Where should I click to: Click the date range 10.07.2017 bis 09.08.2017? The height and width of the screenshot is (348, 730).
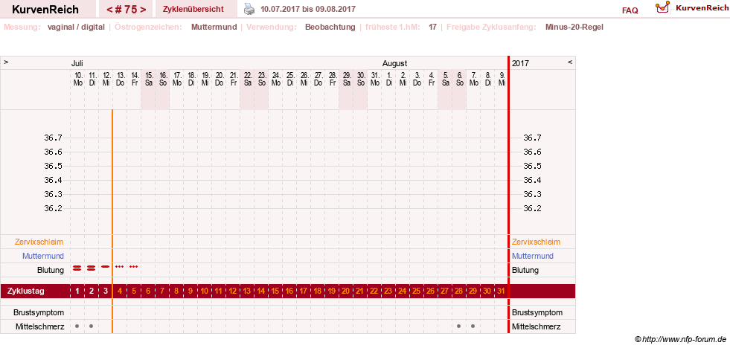[x=308, y=9]
